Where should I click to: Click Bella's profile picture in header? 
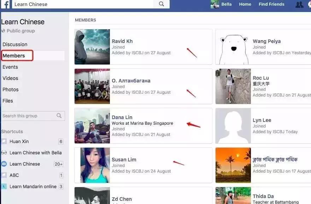(215, 4)
